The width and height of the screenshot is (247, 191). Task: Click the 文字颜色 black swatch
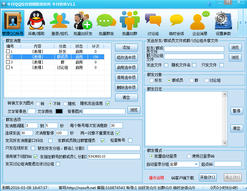pos(59,111)
